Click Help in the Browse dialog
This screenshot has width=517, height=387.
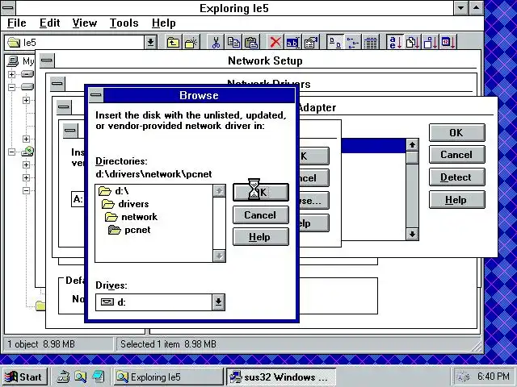click(x=261, y=237)
